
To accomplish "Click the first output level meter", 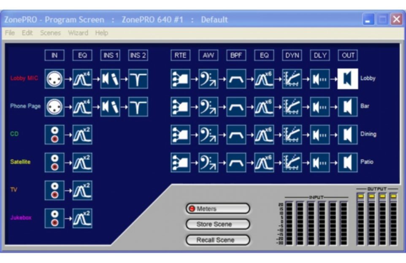I will [360, 220].
